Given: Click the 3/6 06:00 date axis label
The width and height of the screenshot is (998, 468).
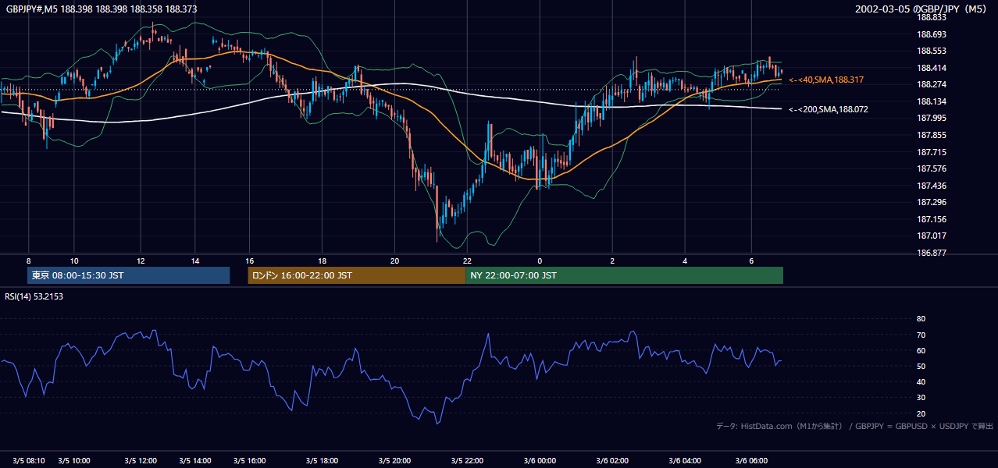Looking at the screenshot, I should (x=751, y=461).
